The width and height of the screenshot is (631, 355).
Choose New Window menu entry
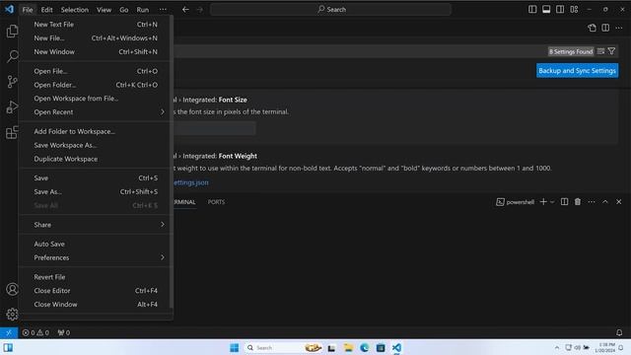click(96, 52)
